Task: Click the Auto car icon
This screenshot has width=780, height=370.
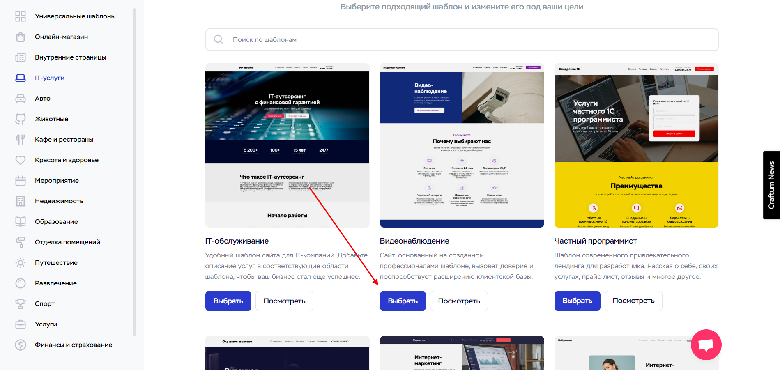Action: [21, 99]
